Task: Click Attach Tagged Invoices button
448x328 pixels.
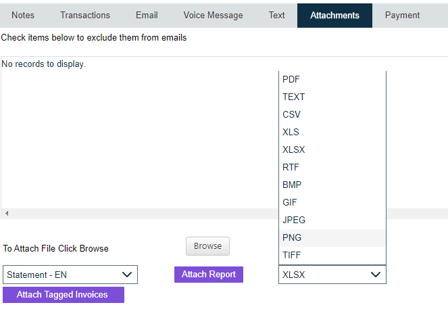Action: point(63,295)
